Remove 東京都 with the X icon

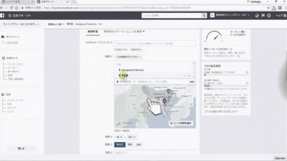coord(189,76)
